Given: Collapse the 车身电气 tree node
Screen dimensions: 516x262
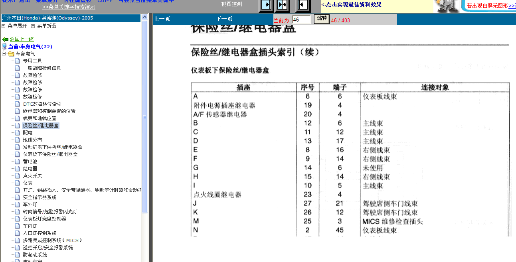Looking at the screenshot, I should tap(4, 54).
